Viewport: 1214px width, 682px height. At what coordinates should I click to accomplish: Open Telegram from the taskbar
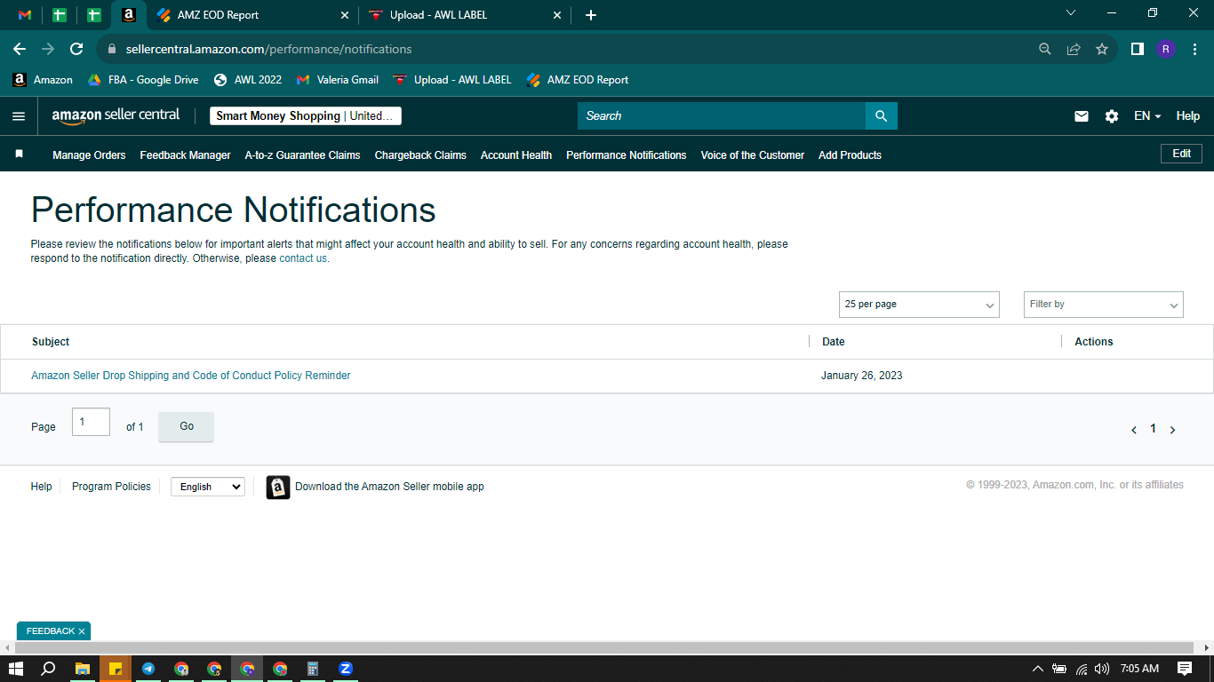148,669
